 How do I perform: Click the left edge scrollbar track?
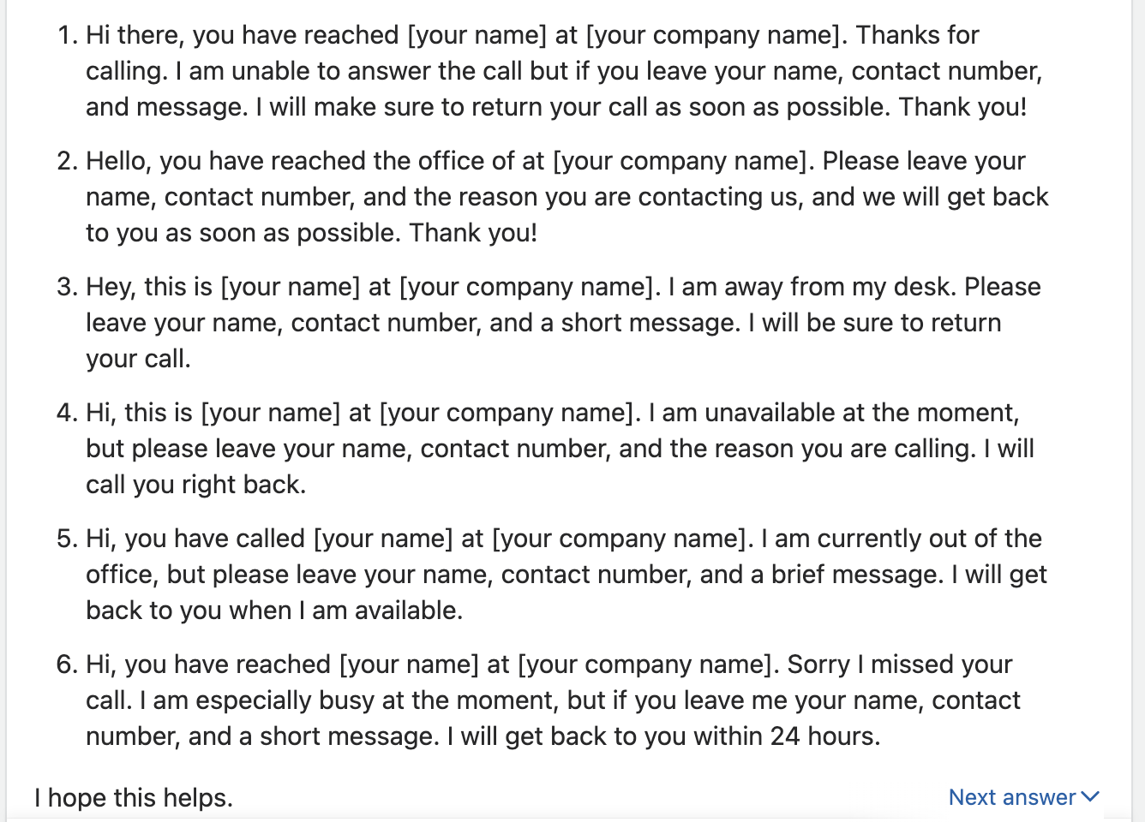pyautogui.click(x=7, y=411)
